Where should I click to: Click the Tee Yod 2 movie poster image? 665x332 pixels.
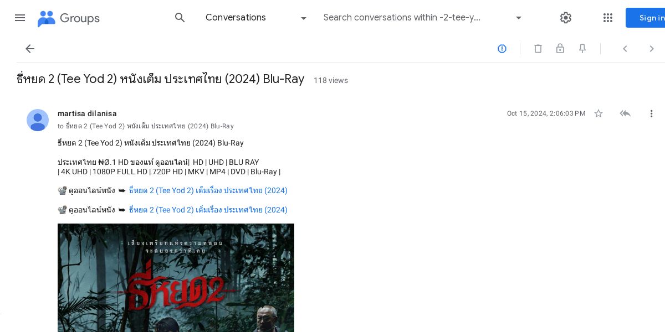[x=176, y=278]
